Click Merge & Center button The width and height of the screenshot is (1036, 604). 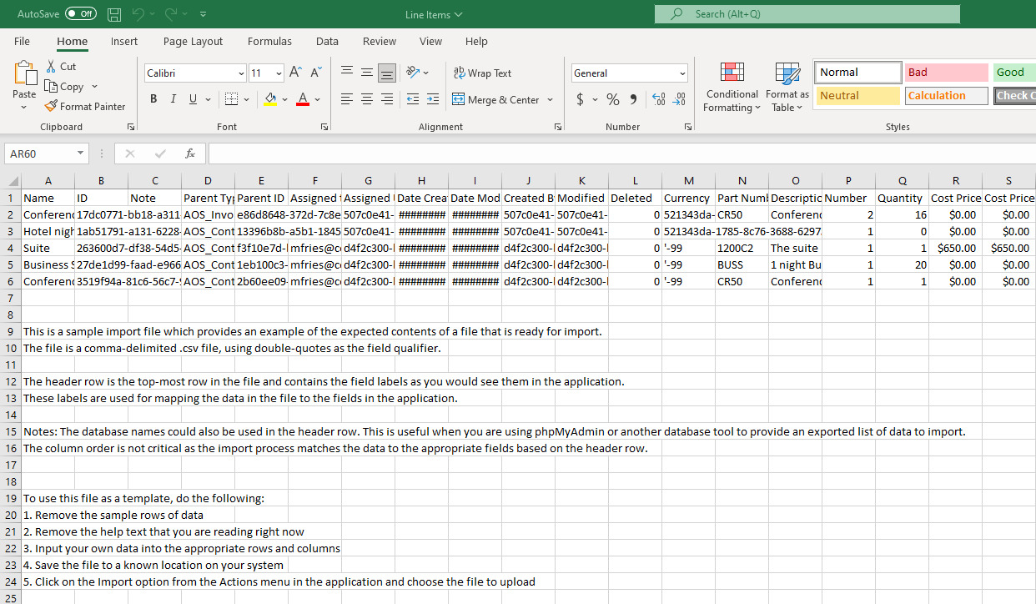495,99
